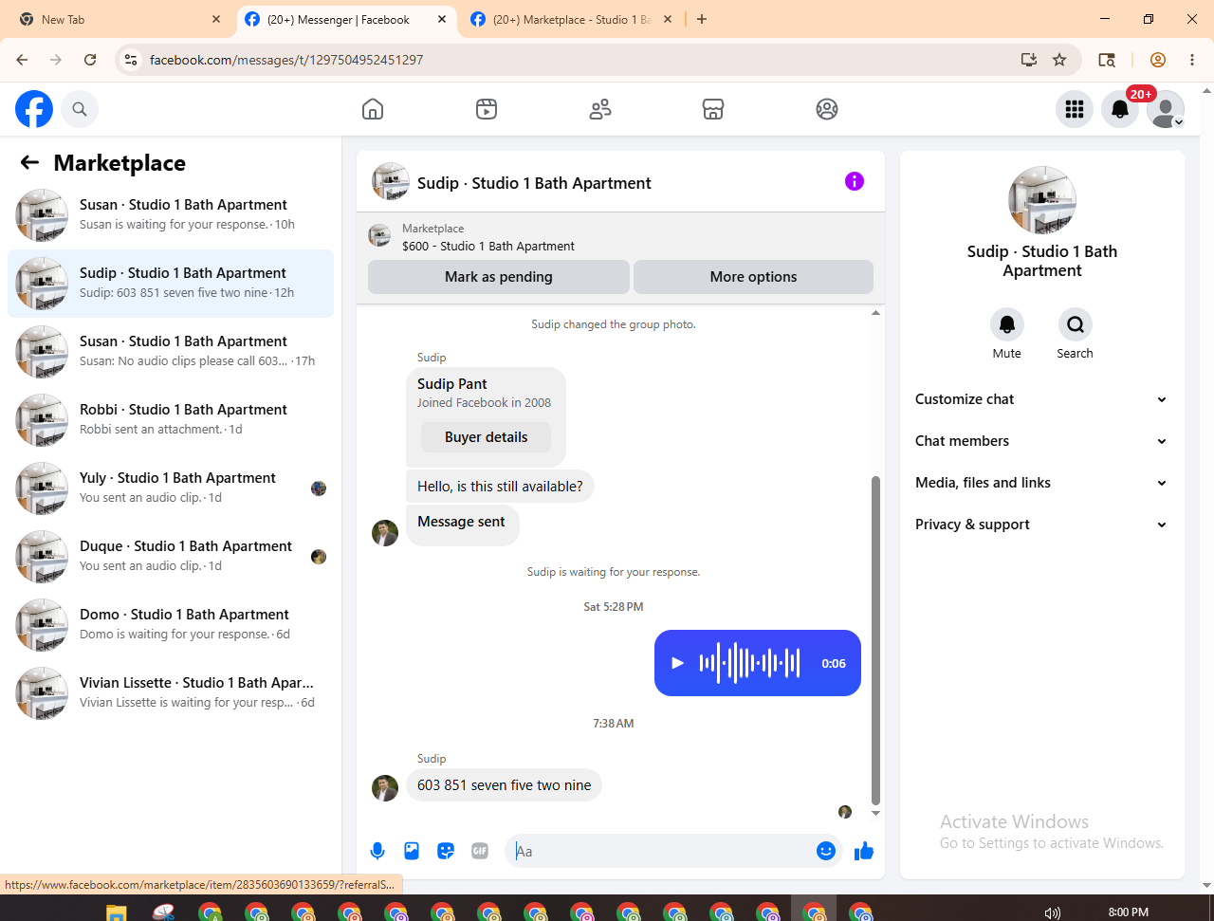View Buyer details for Sudip Pant

(487, 437)
